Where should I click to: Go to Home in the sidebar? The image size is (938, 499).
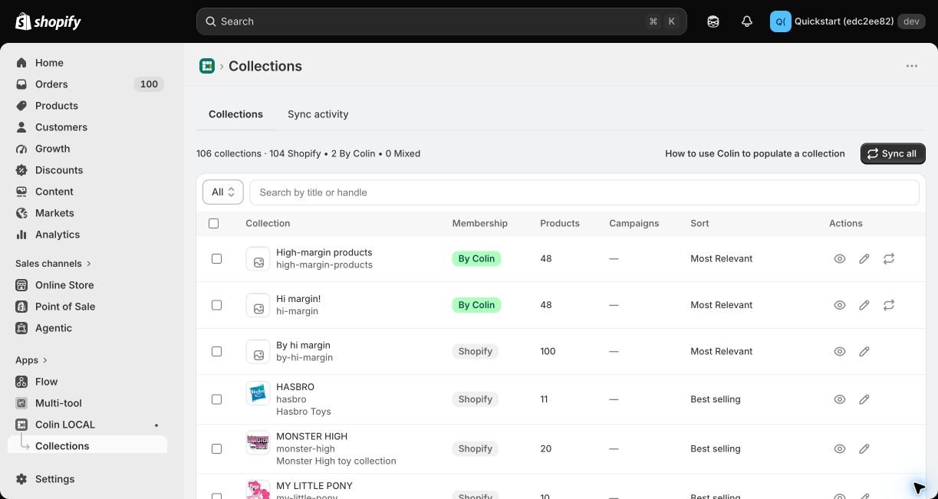tap(49, 63)
